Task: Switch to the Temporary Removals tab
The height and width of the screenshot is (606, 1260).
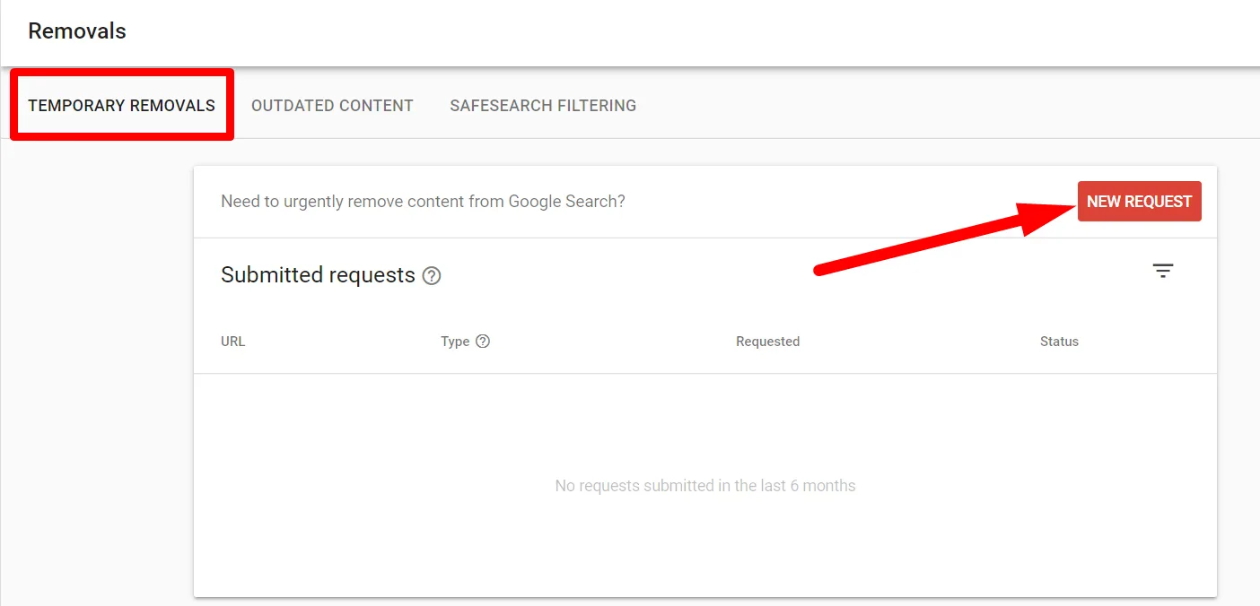Action: tap(122, 106)
